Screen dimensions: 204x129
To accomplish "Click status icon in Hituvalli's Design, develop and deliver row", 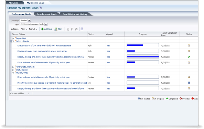I will pyautogui.click(x=189, y=88).
